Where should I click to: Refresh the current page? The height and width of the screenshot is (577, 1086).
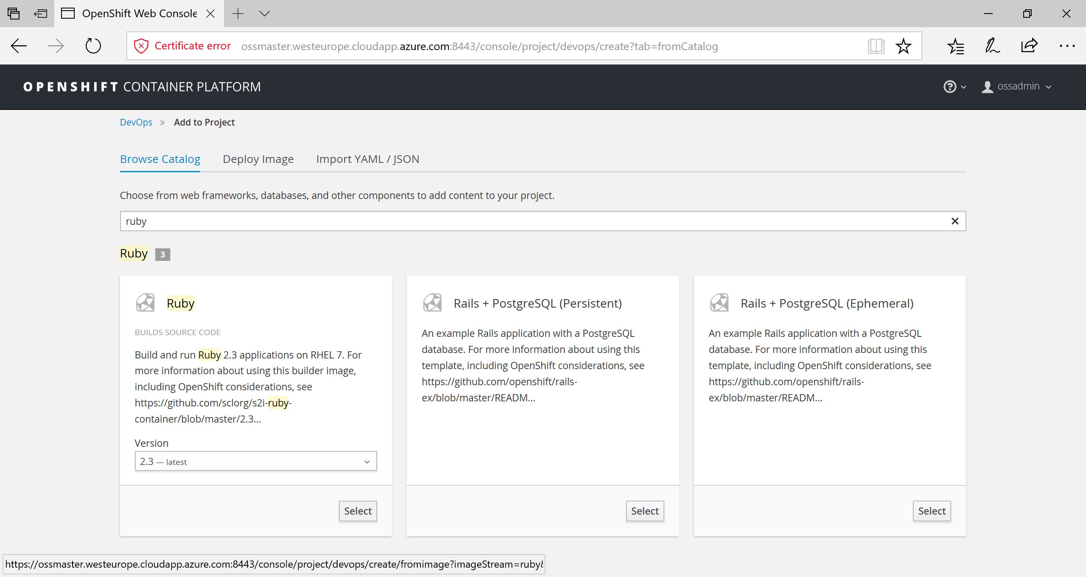pos(93,46)
